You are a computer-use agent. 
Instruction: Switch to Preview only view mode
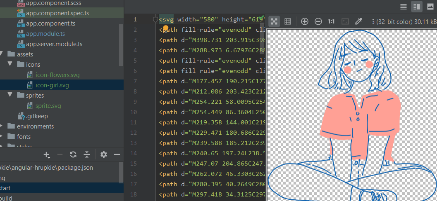pos(430,7)
